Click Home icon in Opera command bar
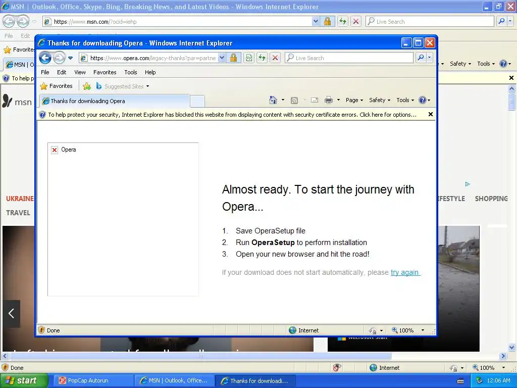517x388 pixels. (x=273, y=100)
